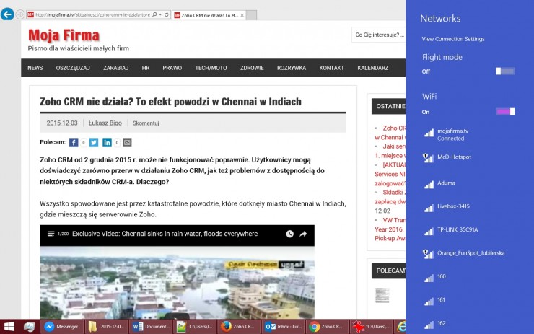Viewport: 534px width, 334px height.
Task: Open the Internet Explorer taskbar icon
Action: click(400, 327)
